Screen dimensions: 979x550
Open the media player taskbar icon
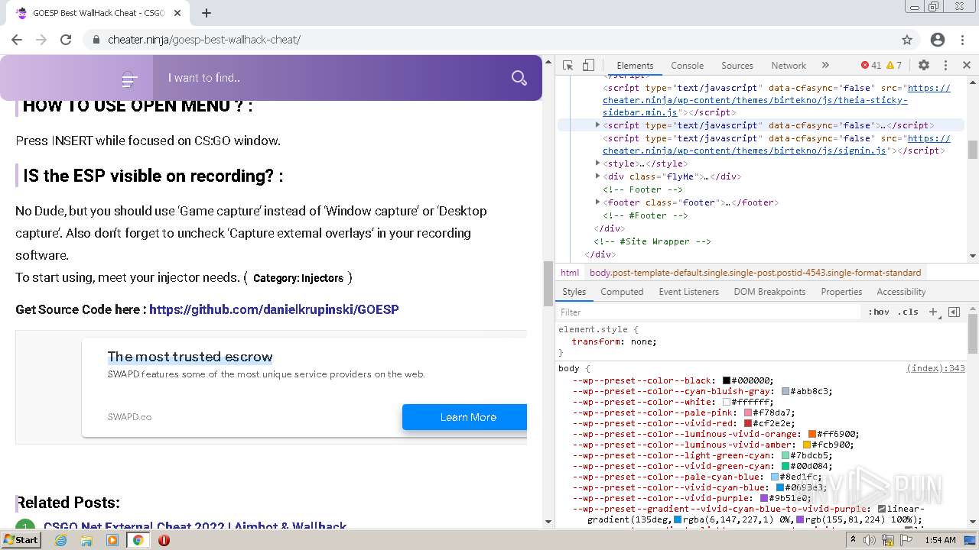click(x=112, y=540)
